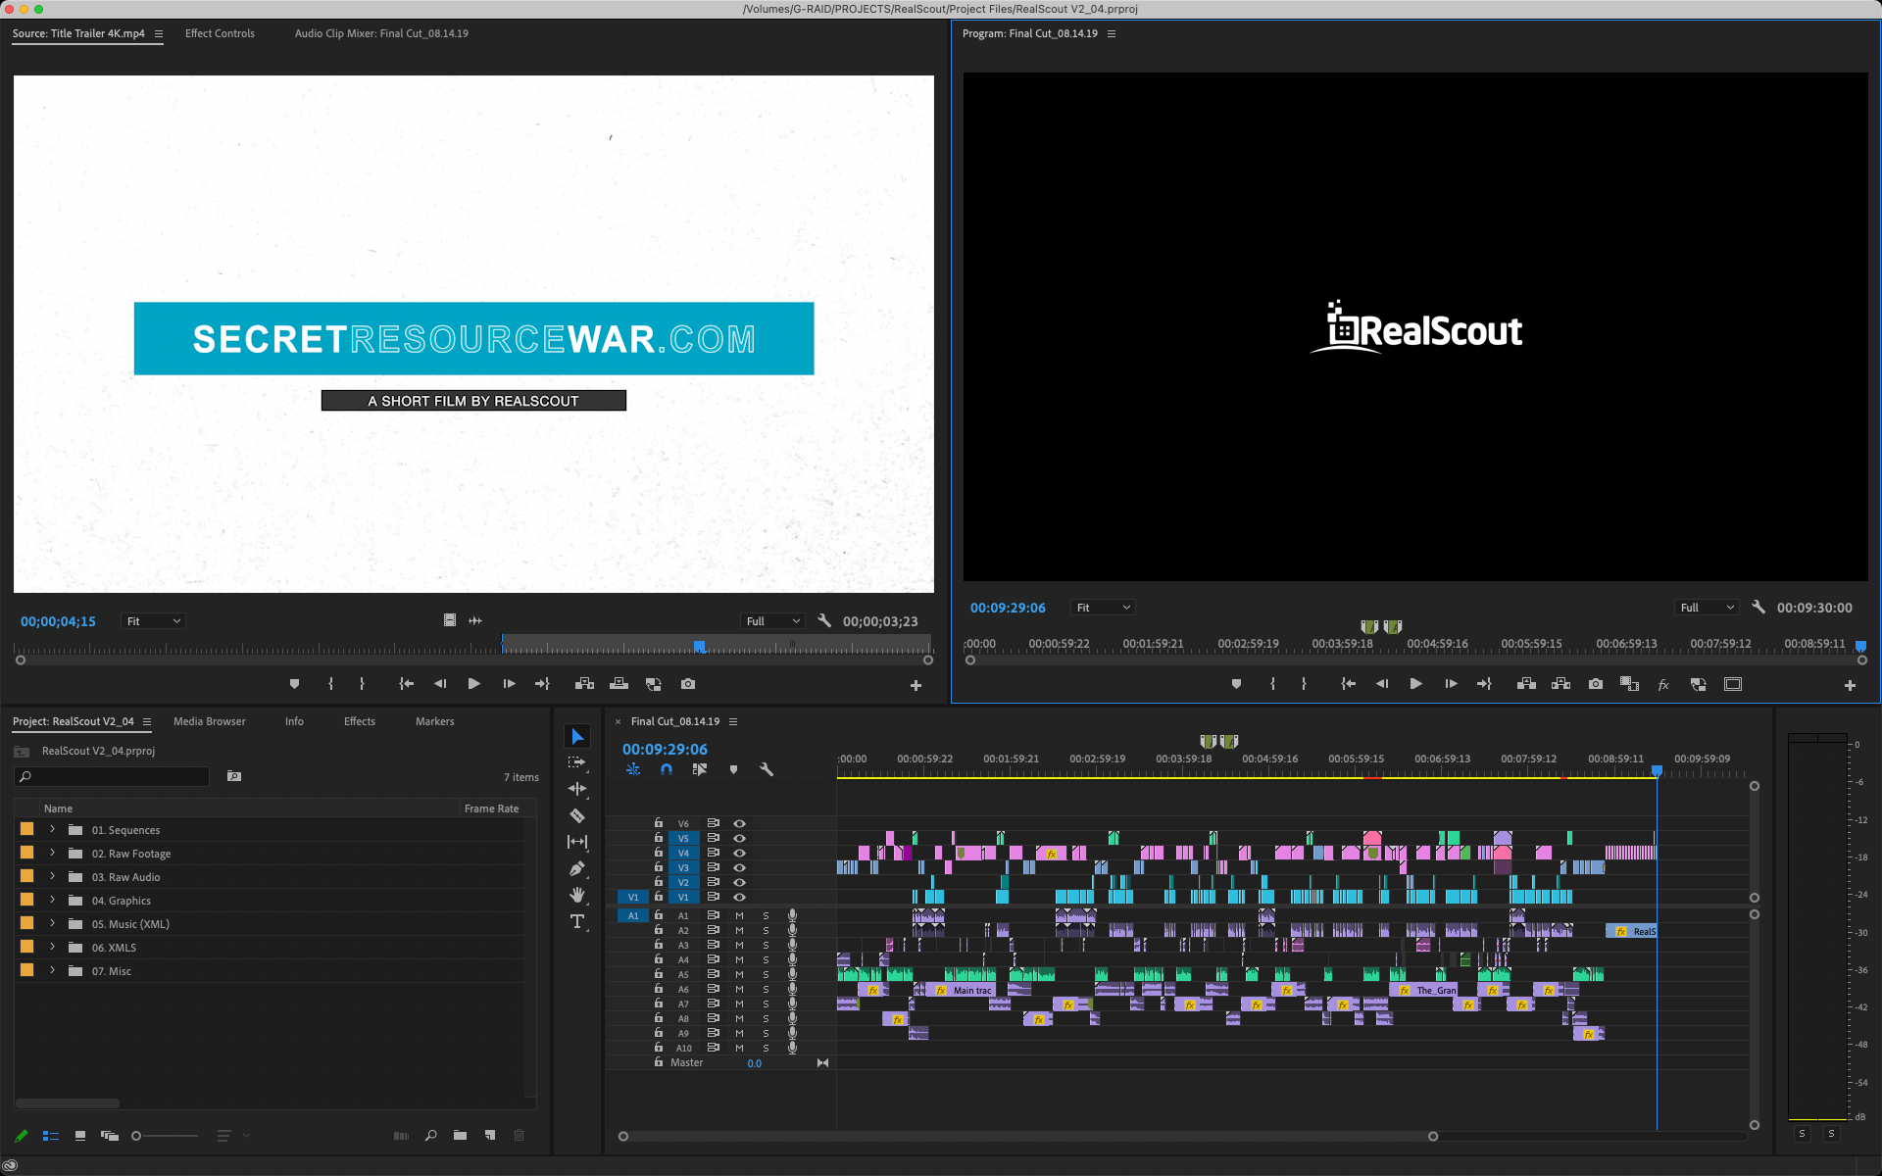Click the Project panel search field
The height and width of the screenshot is (1176, 1882).
pyautogui.click(x=113, y=776)
